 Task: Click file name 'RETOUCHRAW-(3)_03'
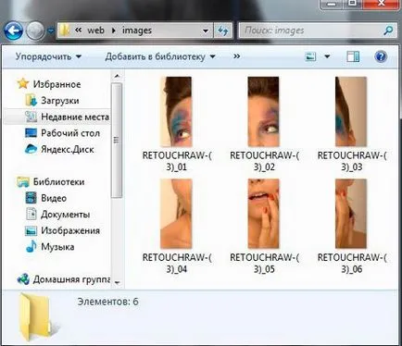[x=352, y=161]
